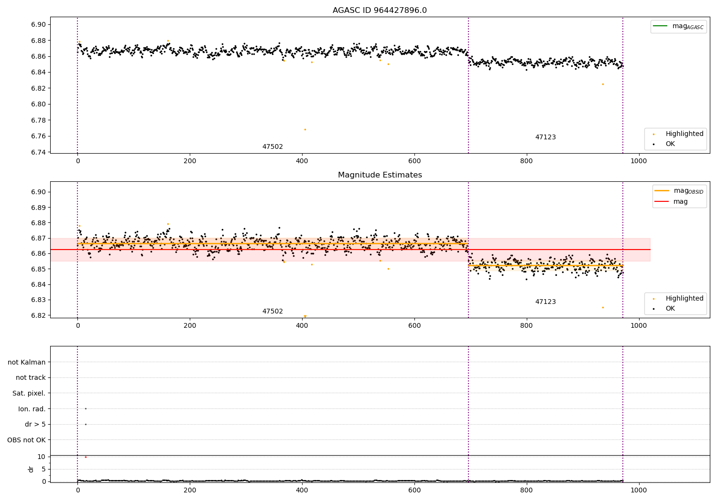This screenshot has height=501, width=717.
Task: Click the y-tick '10' on the dr axis
Action: pos(41,457)
